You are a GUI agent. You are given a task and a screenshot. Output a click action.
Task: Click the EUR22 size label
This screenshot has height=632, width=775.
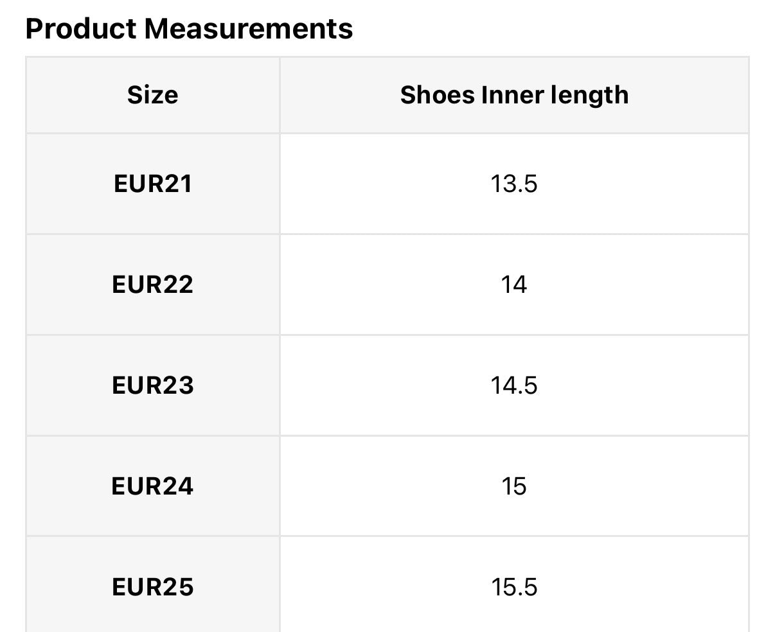click(152, 285)
